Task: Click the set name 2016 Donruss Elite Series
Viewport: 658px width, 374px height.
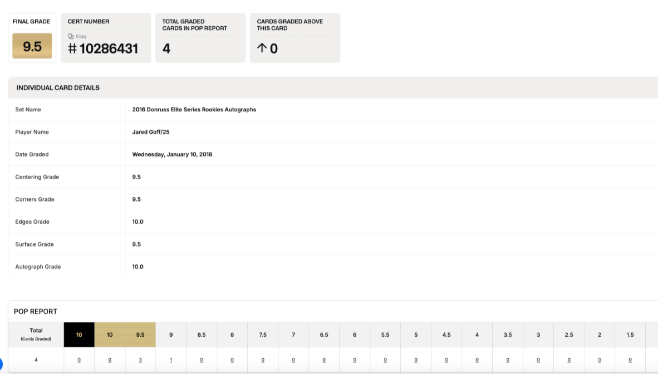Action: (194, 110)
